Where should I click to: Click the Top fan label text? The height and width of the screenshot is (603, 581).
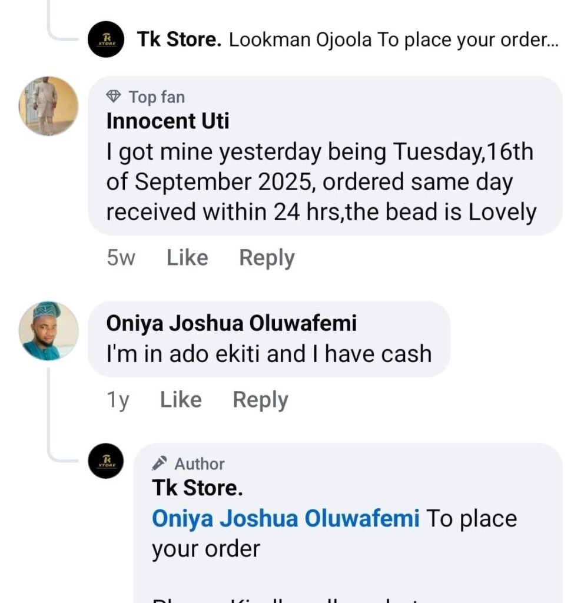[x=157, y=97]
